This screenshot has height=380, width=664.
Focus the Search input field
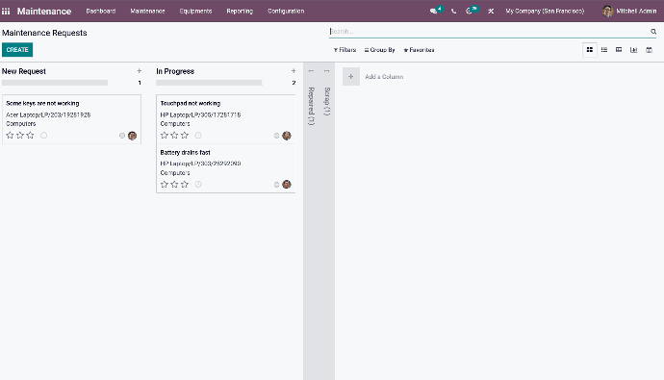coord(489,32)
